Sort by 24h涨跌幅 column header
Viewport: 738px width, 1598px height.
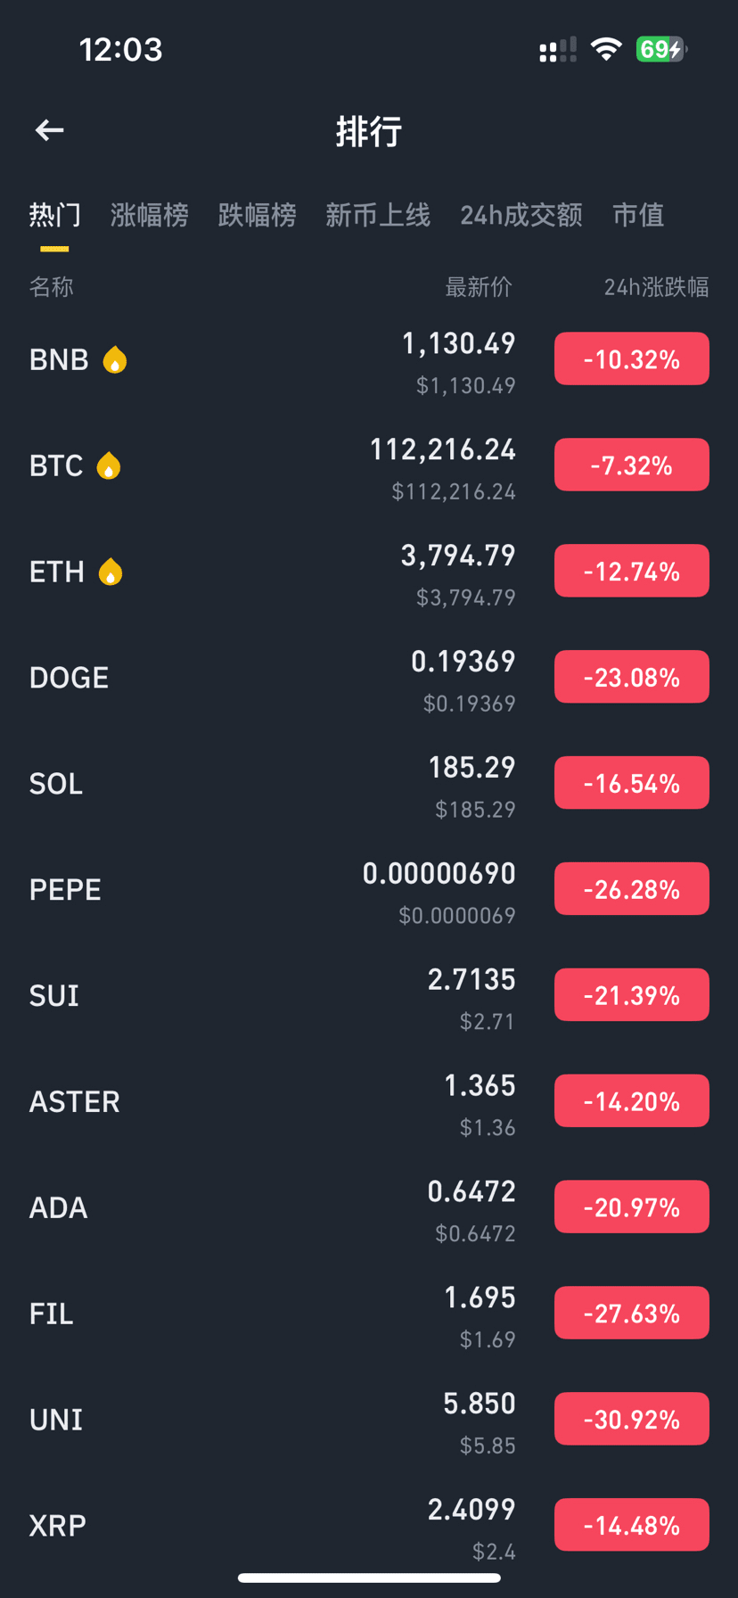pyautogui.click(x=656, y=287)
